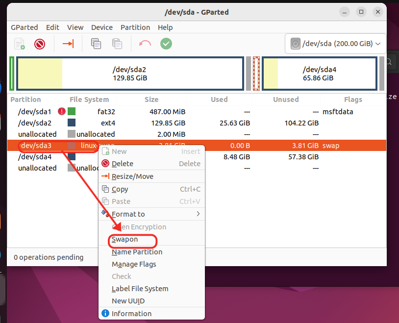This screenshot has height=323, width=399.
Task: Click the Unused column header
Action: point(286,99)
